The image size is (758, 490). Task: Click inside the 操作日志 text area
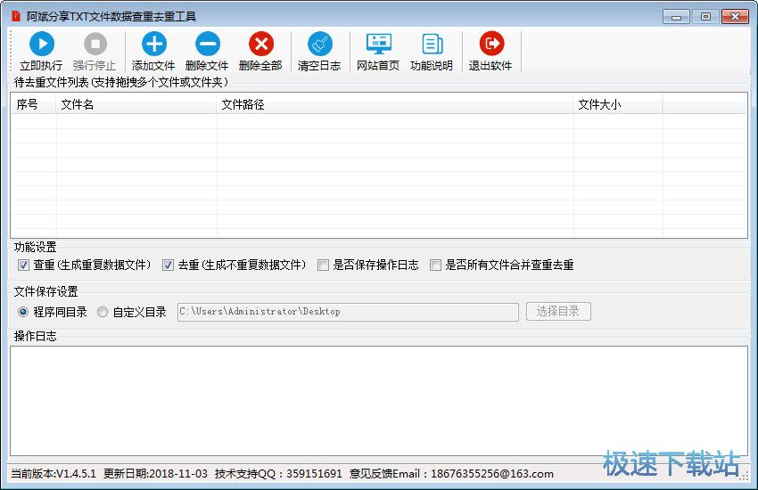tap(378, 401)
